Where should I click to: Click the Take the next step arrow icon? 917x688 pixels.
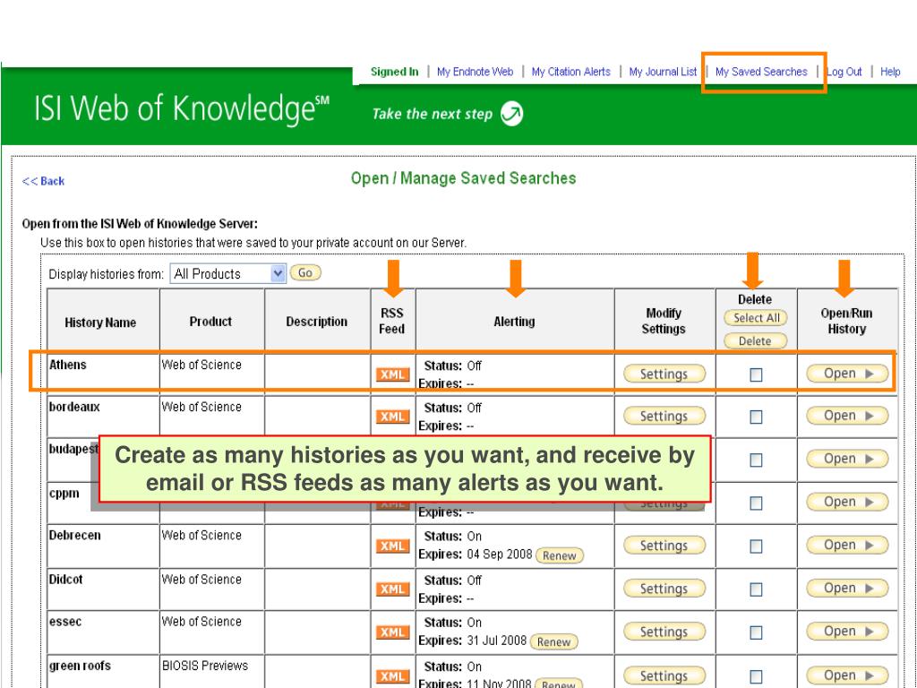point(511,114)
